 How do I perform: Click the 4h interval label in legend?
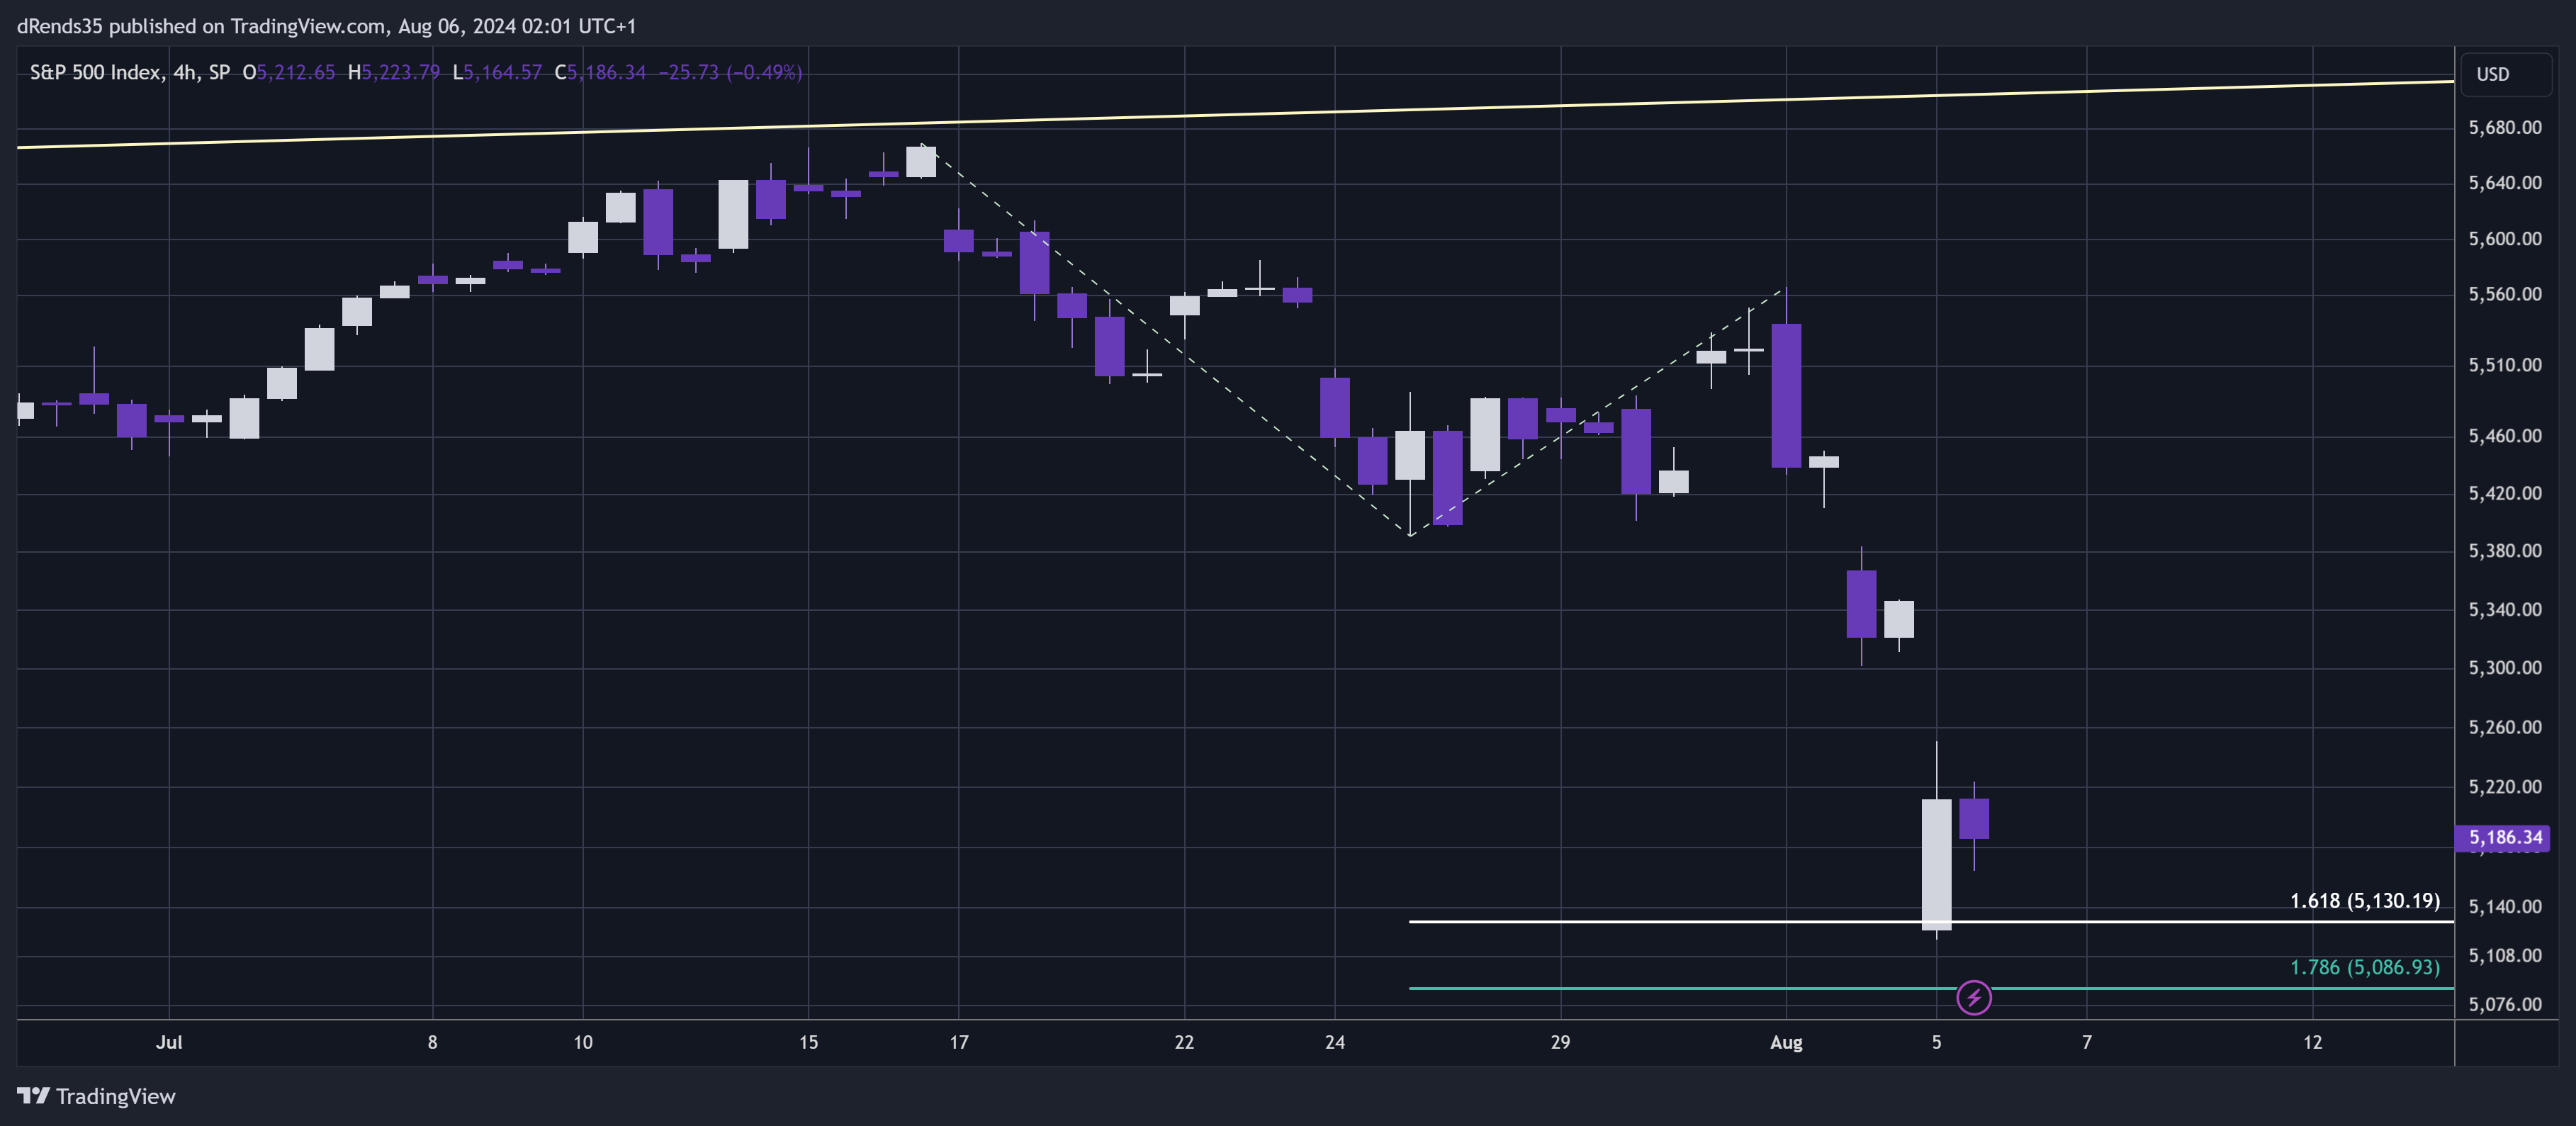point(185,72)
